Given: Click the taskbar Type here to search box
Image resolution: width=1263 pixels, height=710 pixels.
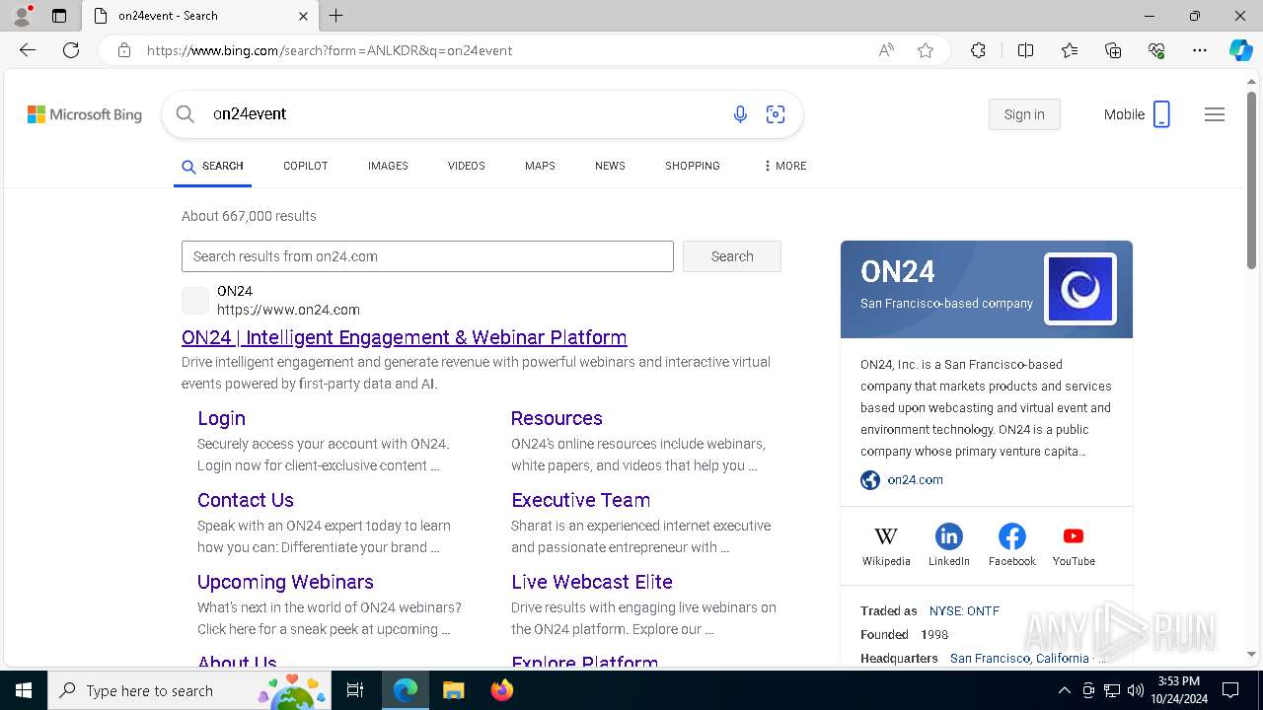Looking at the screenshot, I should [189, 690].
